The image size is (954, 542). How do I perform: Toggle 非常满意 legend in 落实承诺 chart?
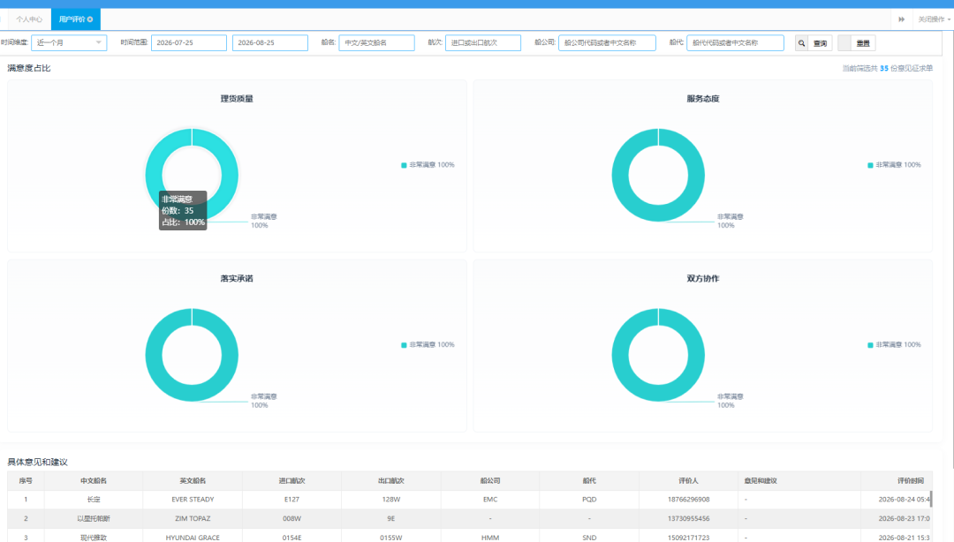coord(428,345)
